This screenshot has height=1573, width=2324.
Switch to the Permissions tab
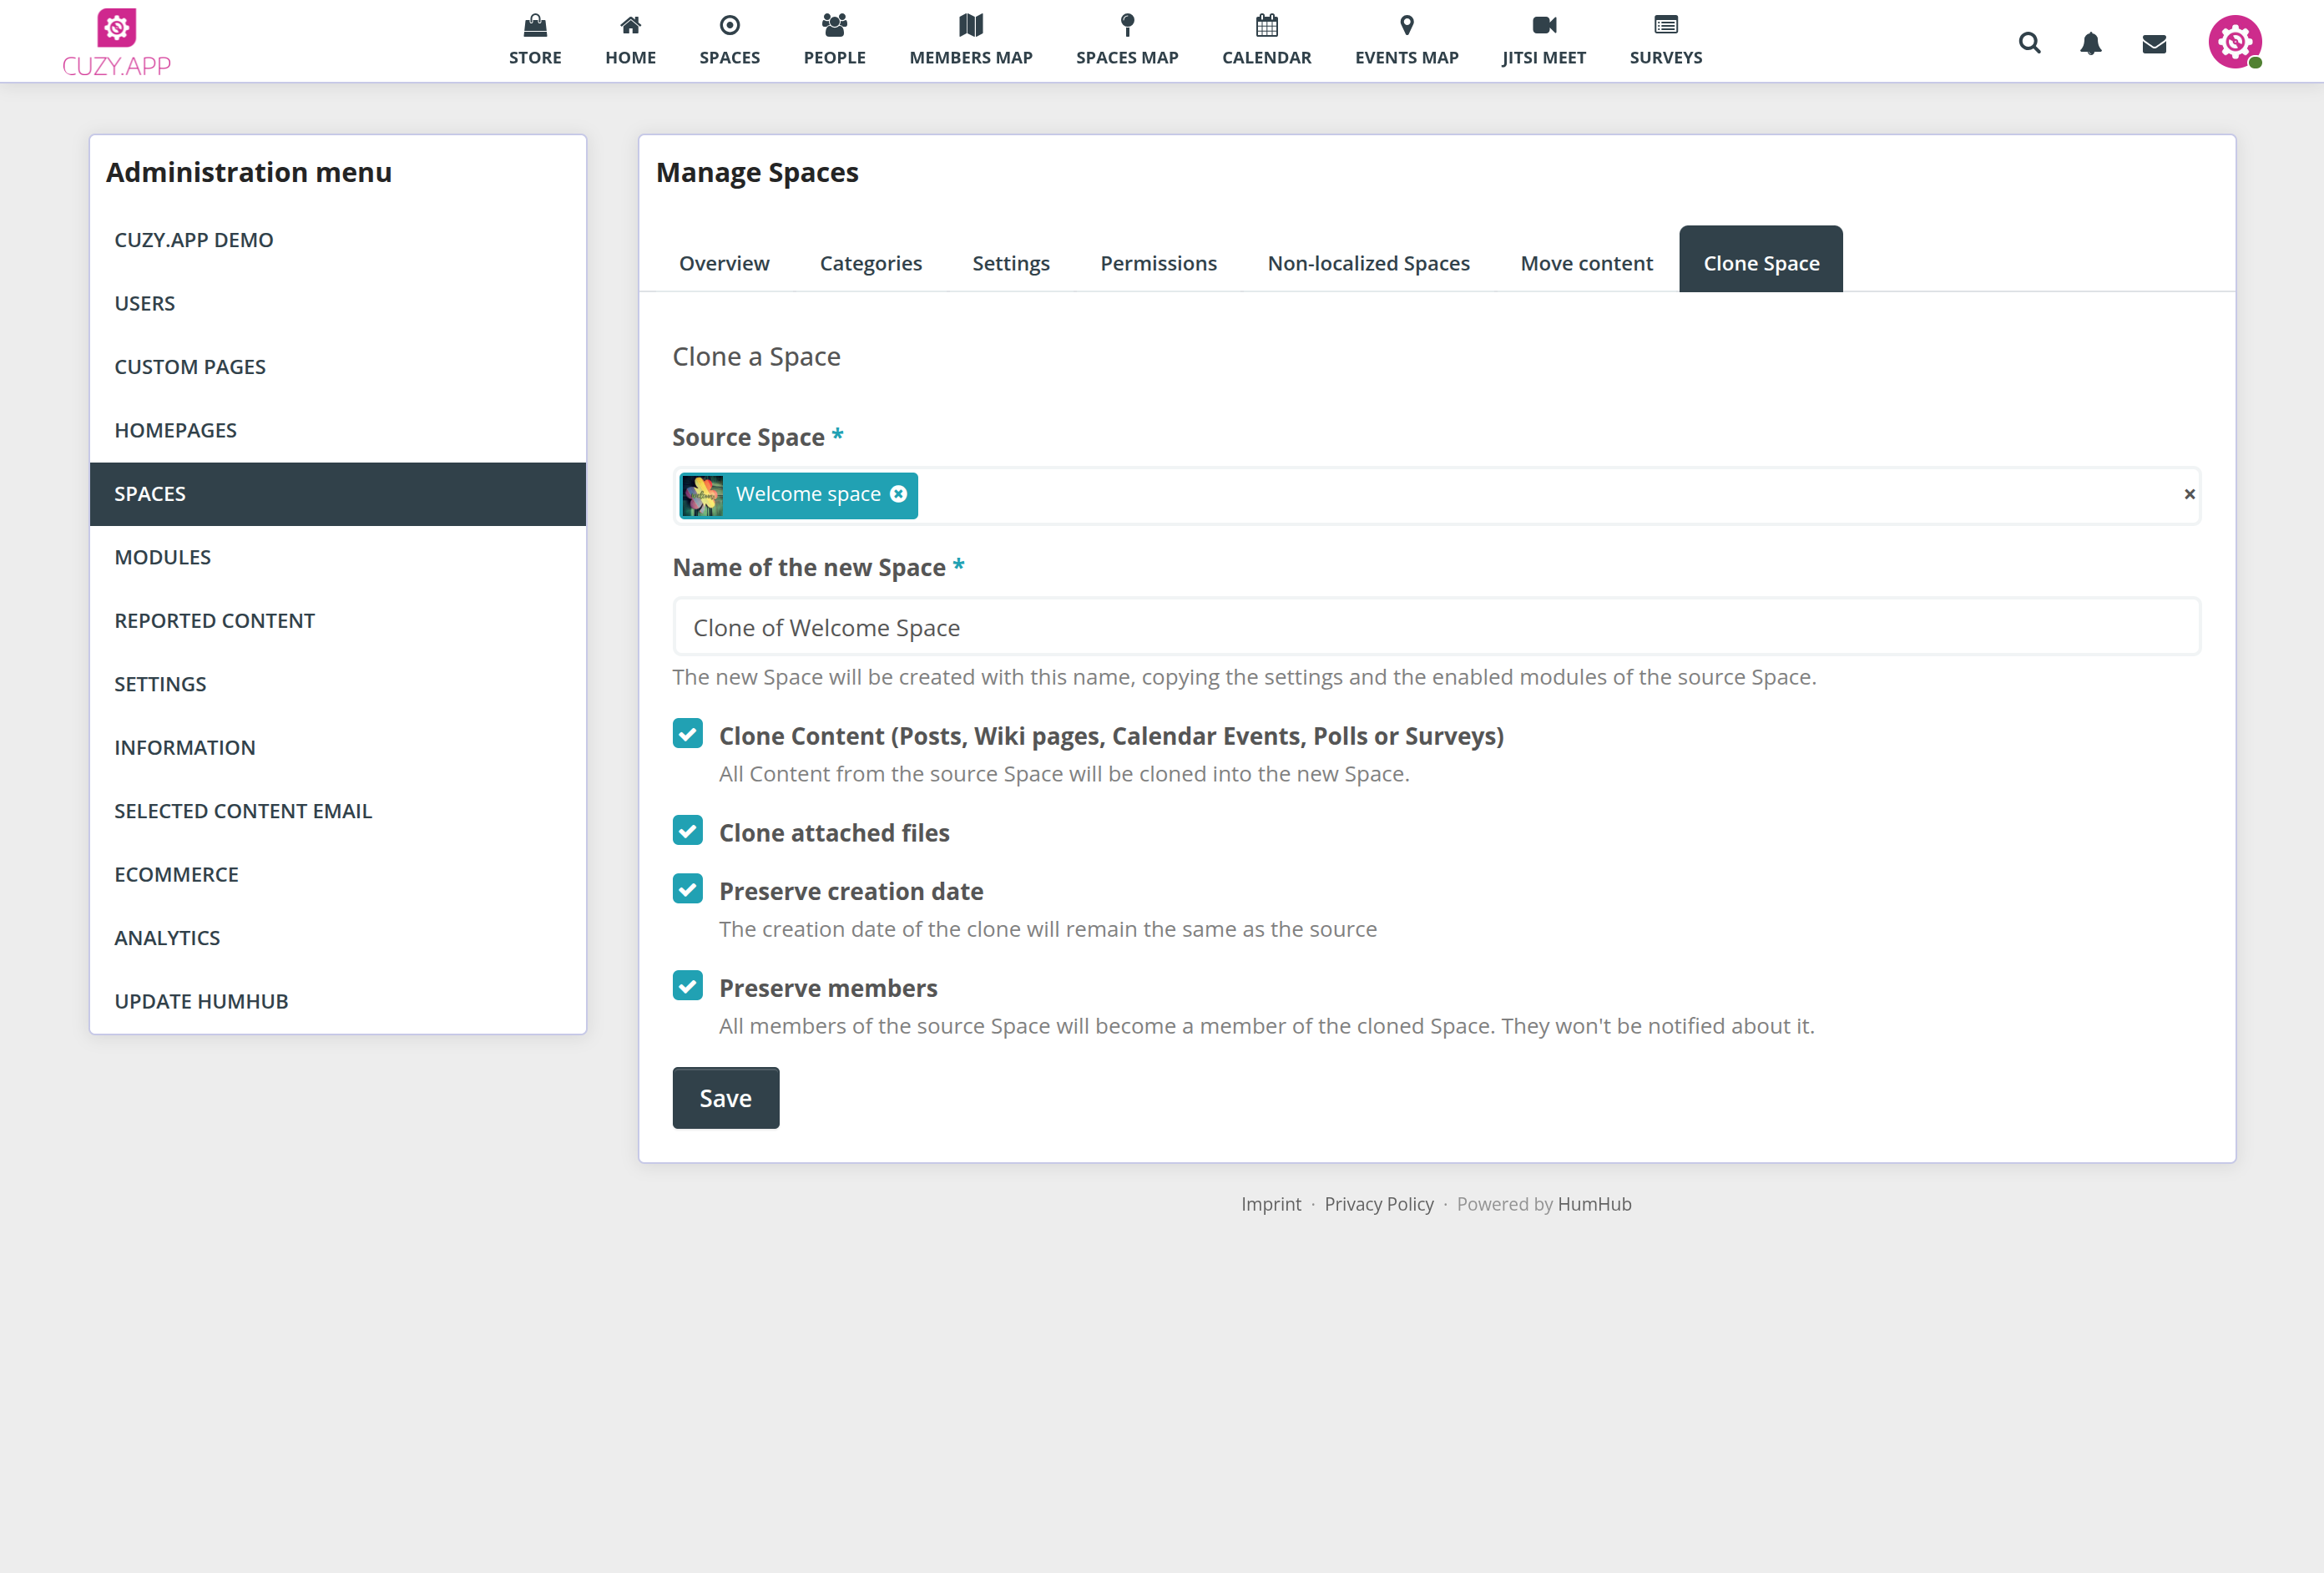(x=1158, y=263)
